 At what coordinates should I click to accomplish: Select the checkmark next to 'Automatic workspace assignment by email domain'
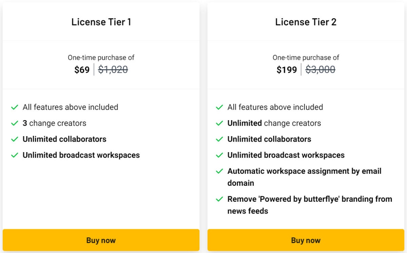pyautogui.click(x=219, y=171)
